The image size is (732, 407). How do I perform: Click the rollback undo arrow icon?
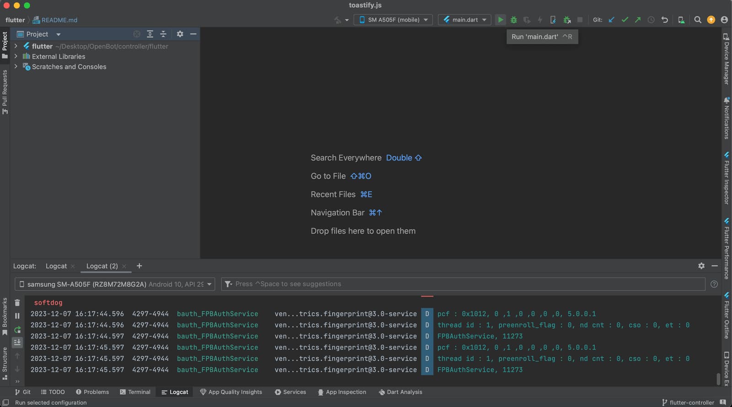(x=665, y=20)
